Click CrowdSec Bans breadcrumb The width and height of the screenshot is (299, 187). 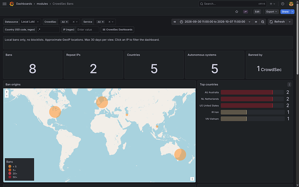click(x=63, y=4)
